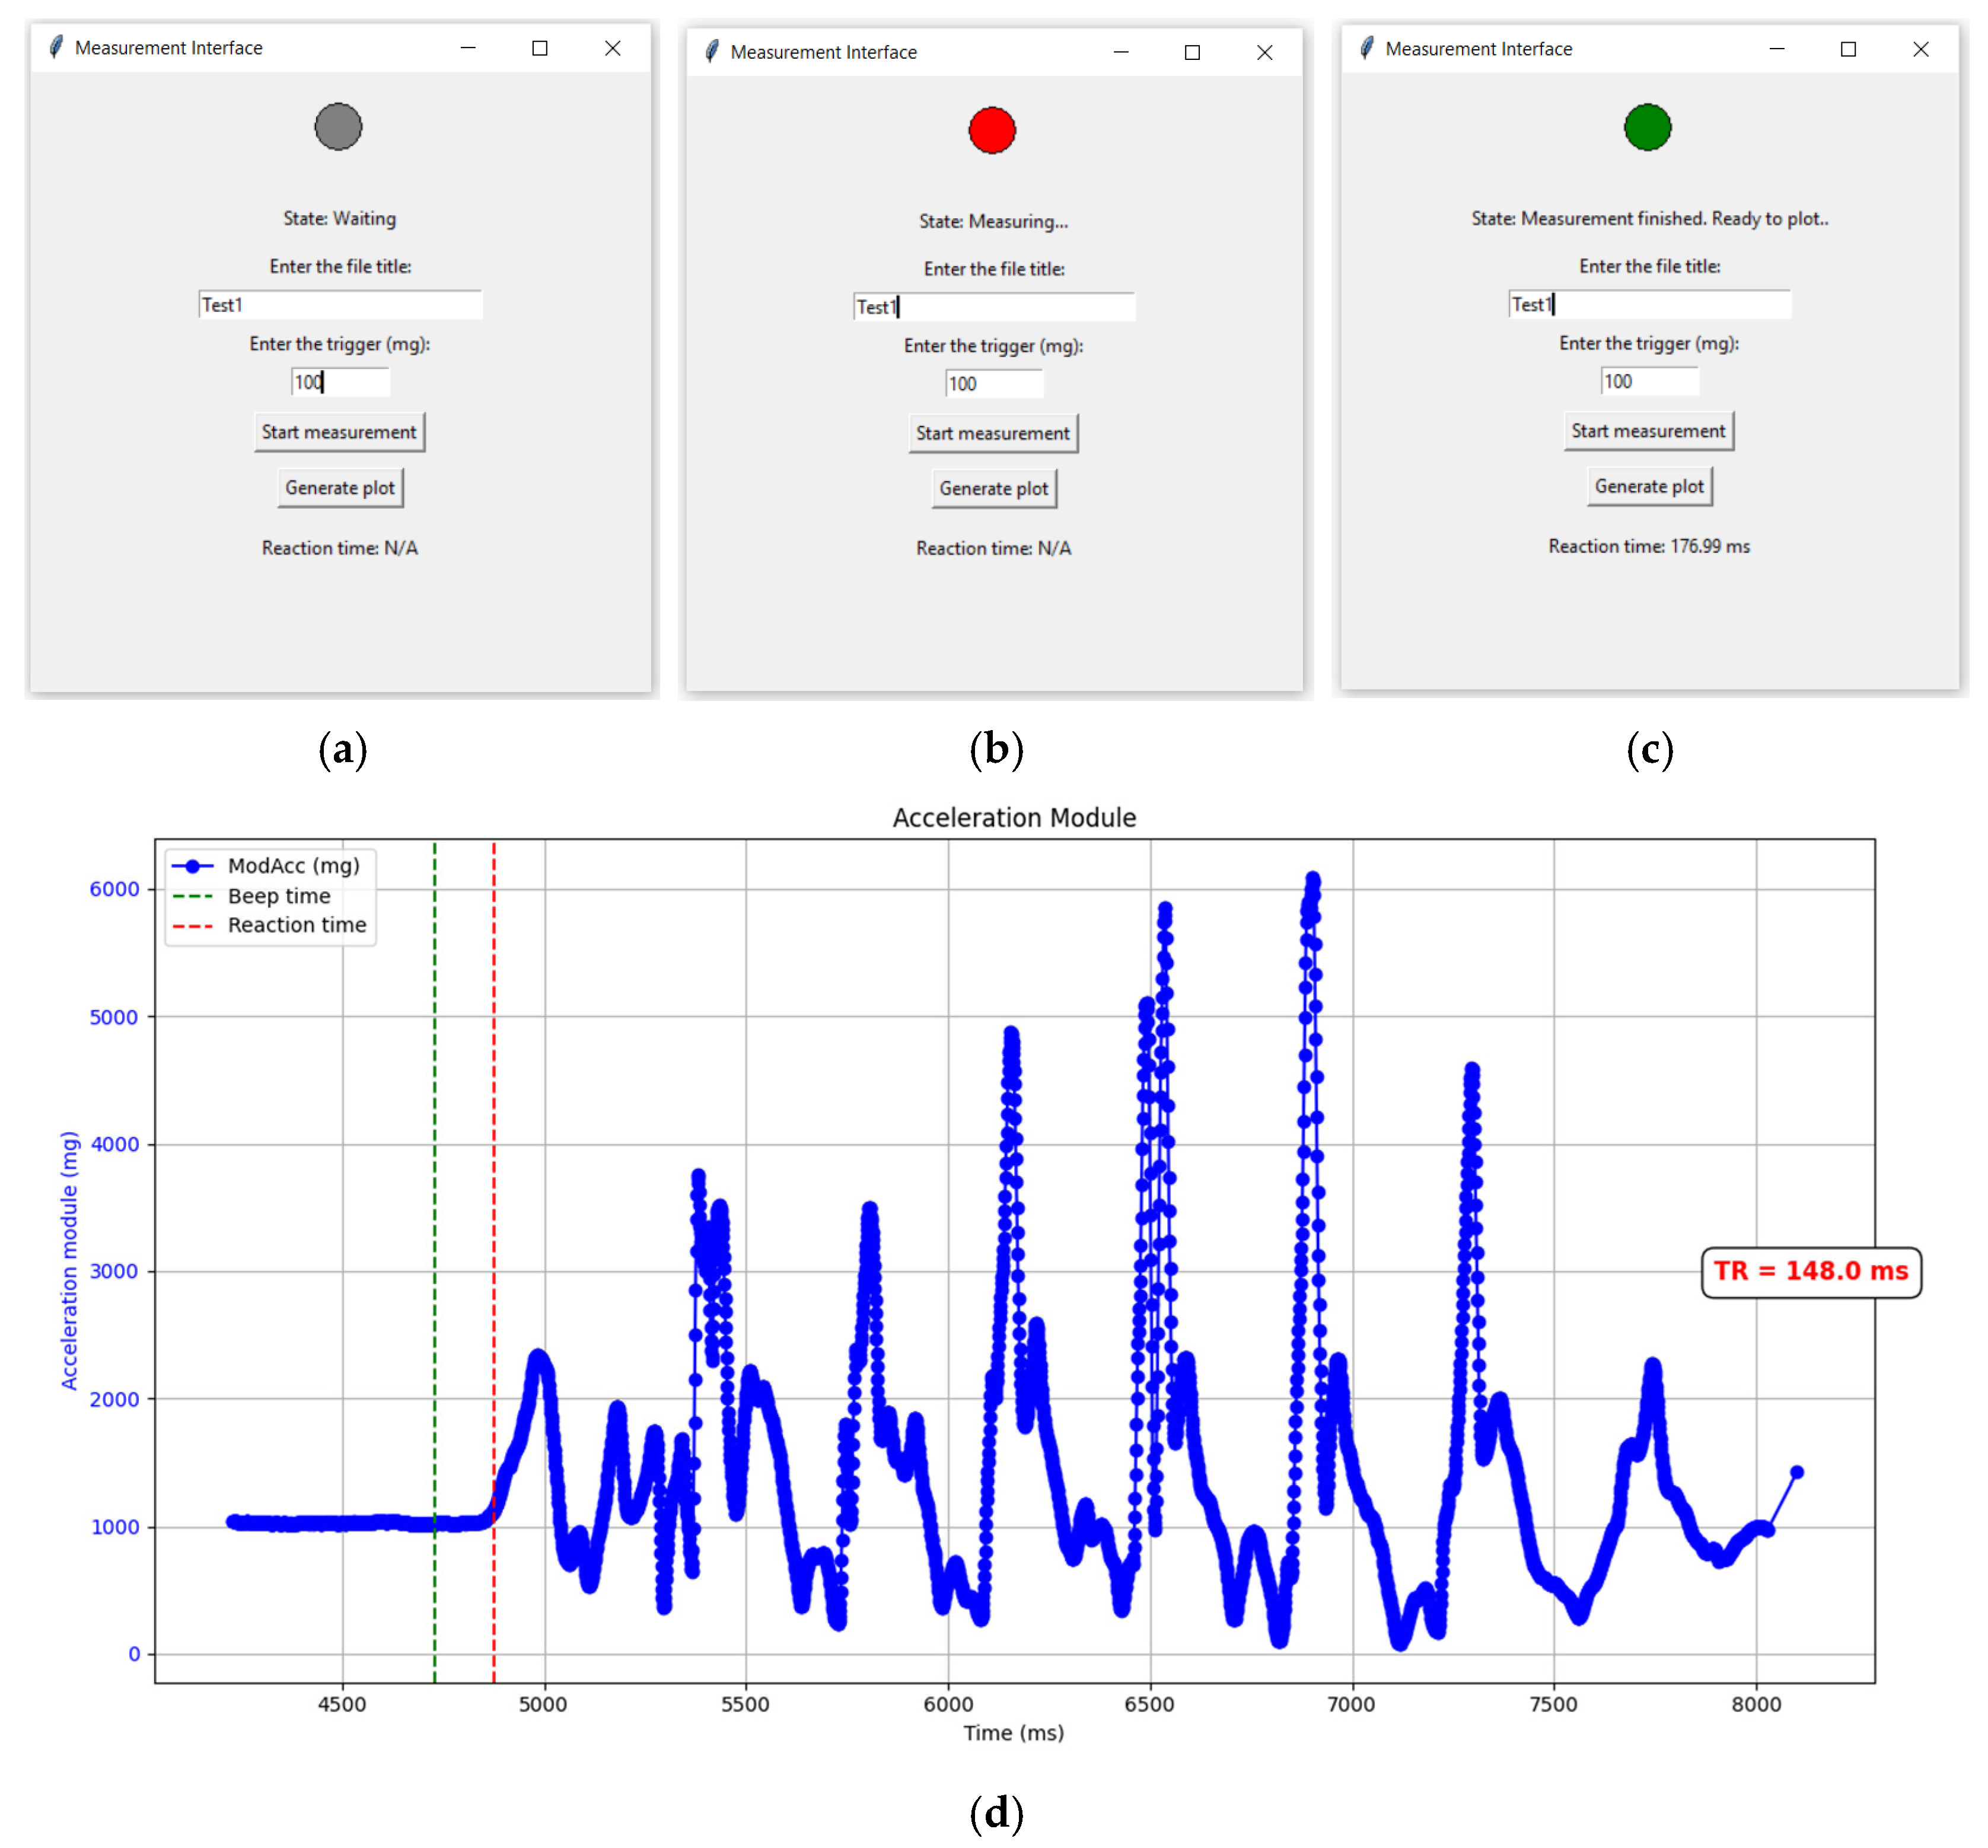Click Generate plot in the Measuring window
Screen dimensions: 1988x1848
[x=993, y=489]
